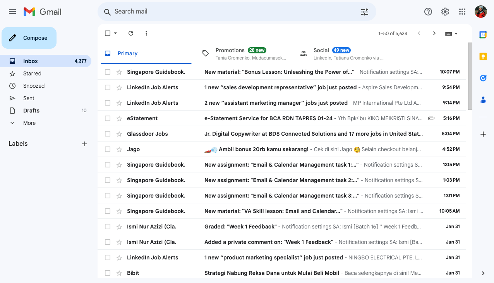Check the eStatement email checkbox
The width and height of the screenshot is (494, 283).
pyautogui.click(x=108, y=118)
